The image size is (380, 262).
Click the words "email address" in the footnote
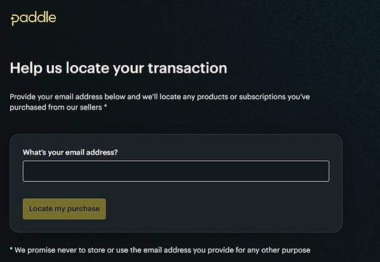click(167, 250)
